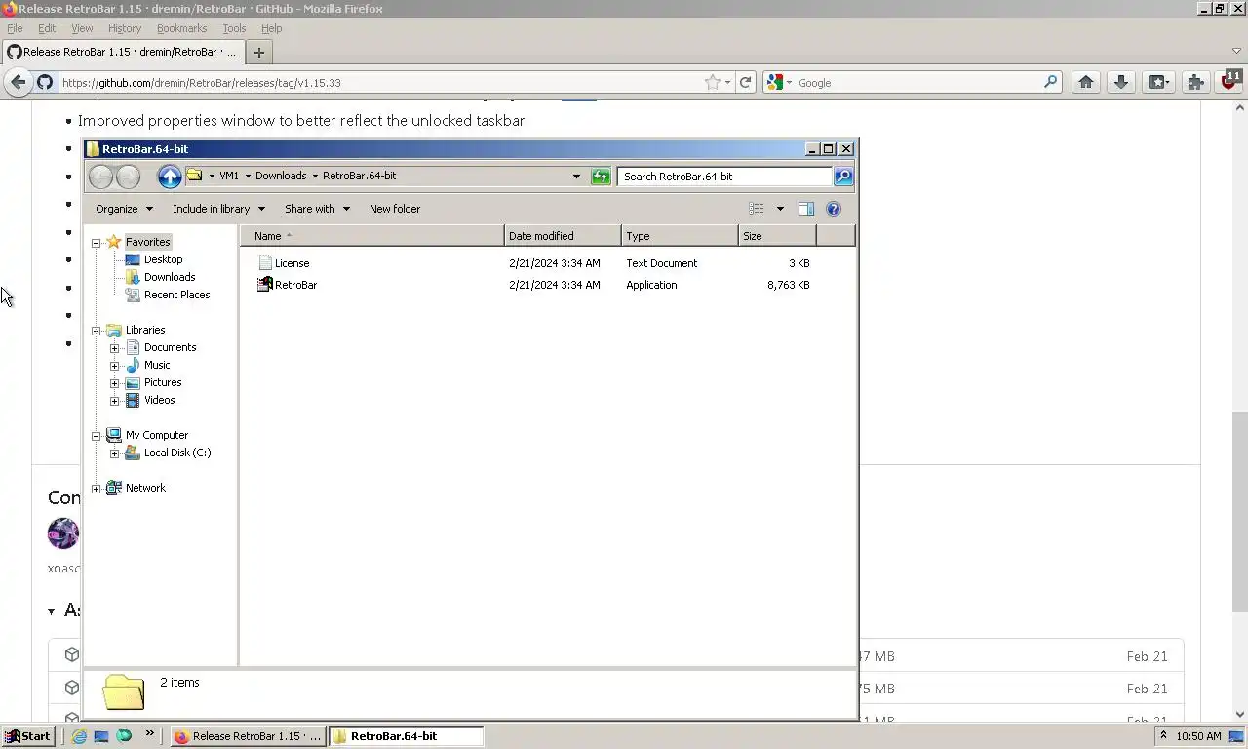
Task: Expand the Network tree node
Action: tap(97, 489)
